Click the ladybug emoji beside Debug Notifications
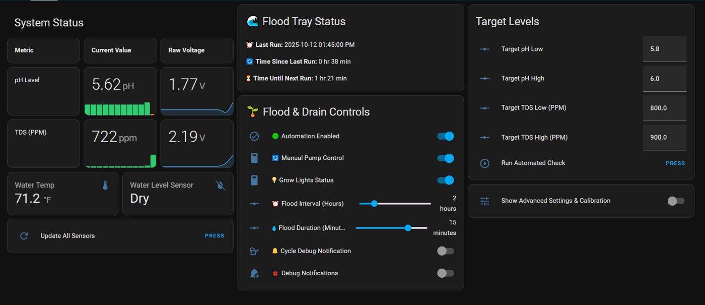 pos(275,273)
